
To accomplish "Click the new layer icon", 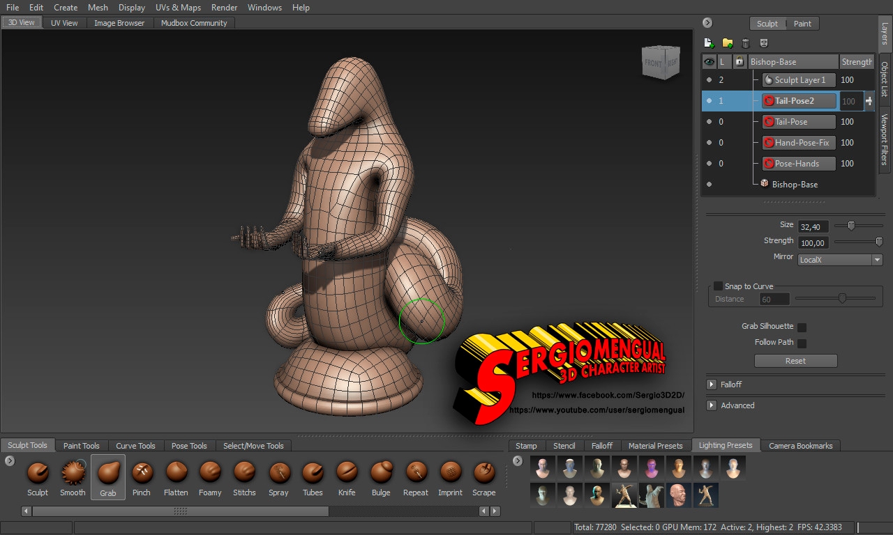I will pos(710,43).
